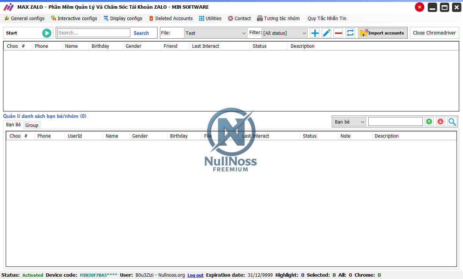Screen dimensions: 463x279
Task: Click the top Search text field
Action: tap(94, 33)
